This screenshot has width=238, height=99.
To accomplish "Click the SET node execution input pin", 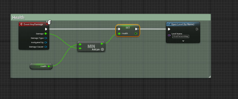I will coord(119,29).
